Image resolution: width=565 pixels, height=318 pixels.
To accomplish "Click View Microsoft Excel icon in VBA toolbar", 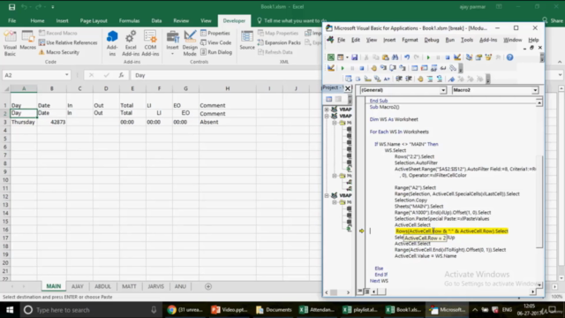I will (x=331, y=57).
